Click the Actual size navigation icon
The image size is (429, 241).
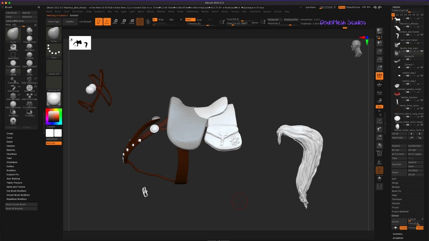[379, 59]
